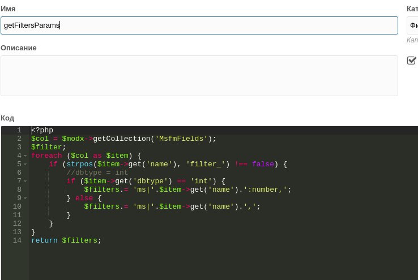Image resolution: width=418 pixels, height=280 pixels.
Task: Collapse the foreach block at line 4
Action: coord(25,156)
